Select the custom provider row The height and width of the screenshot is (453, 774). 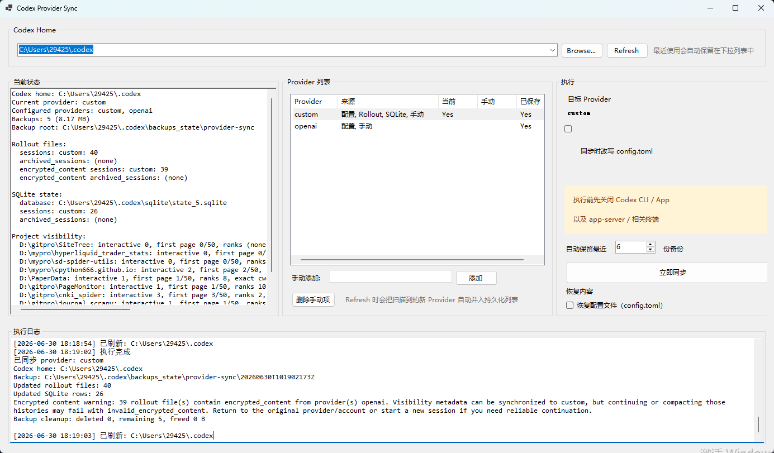click(x=417, y=115)
